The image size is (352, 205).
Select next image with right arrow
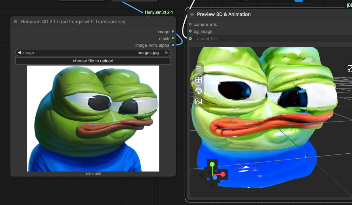coord(167,52)
